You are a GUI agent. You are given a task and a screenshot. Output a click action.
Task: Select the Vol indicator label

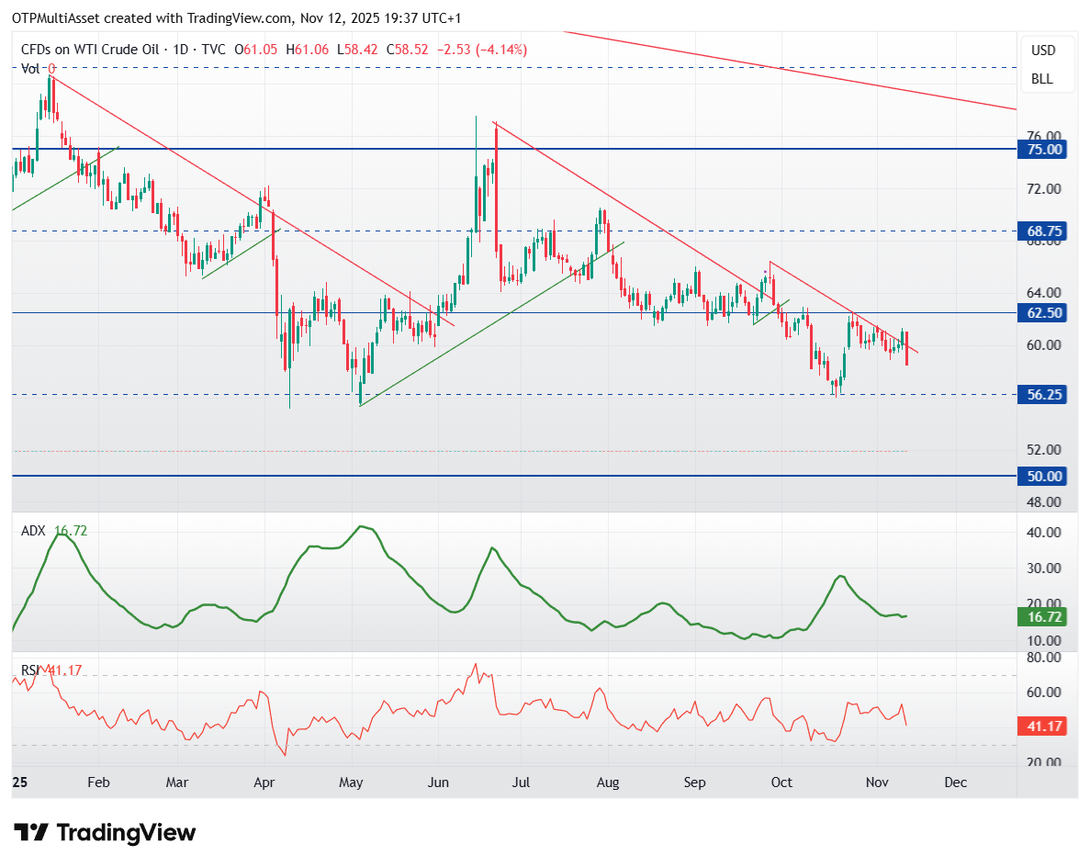pyautogui.click(x=28, y=68)
